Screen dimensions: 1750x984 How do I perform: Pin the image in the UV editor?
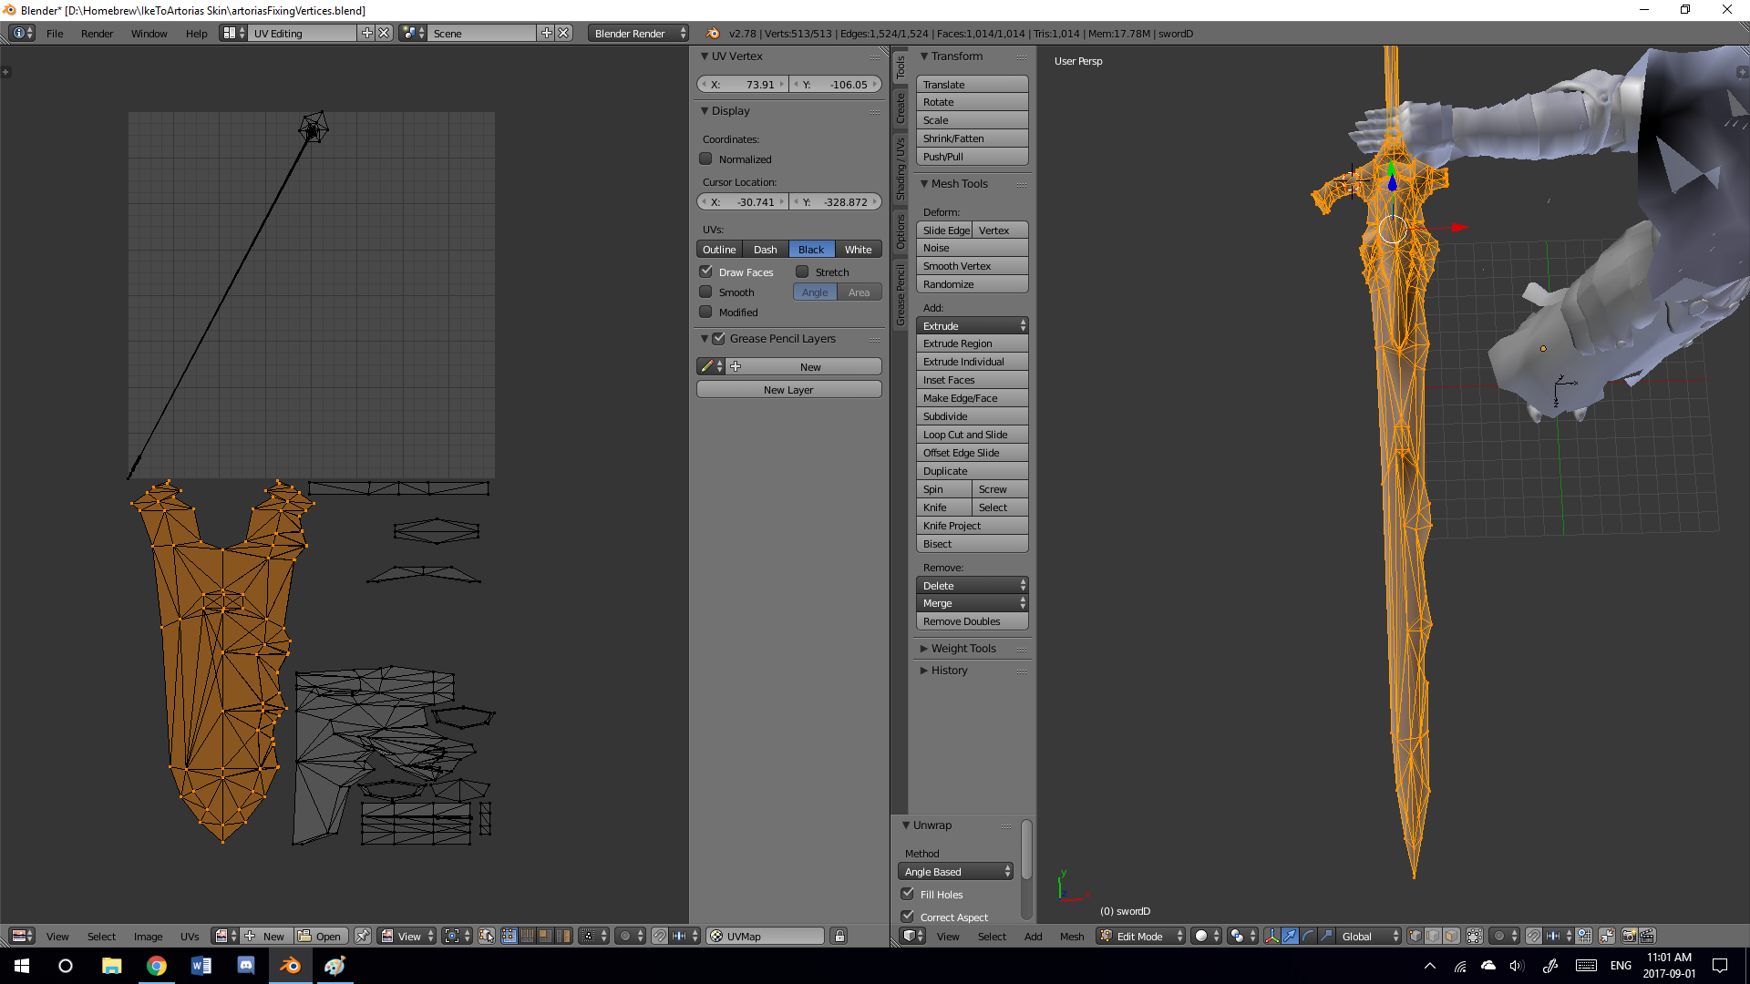[363, 936]
